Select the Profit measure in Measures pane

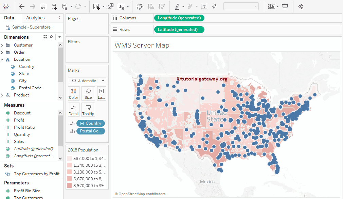[19, 120]
